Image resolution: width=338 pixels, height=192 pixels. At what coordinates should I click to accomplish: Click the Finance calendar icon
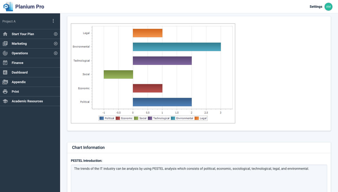[5, 63]
